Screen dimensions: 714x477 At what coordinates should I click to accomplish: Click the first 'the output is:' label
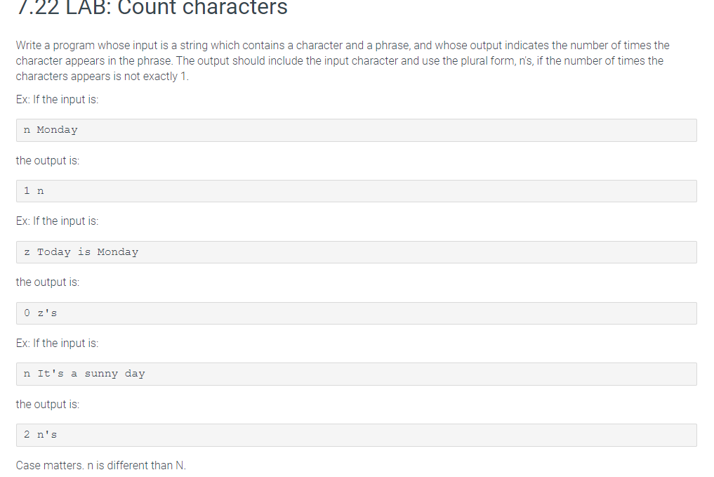47,160
